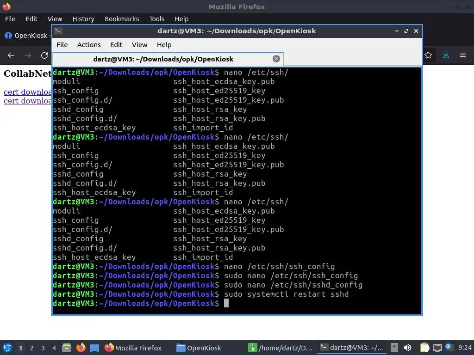
Task: Click 'sudo nano /etc/ssh/sshd_config' command text
Action: tap(293, 285)
